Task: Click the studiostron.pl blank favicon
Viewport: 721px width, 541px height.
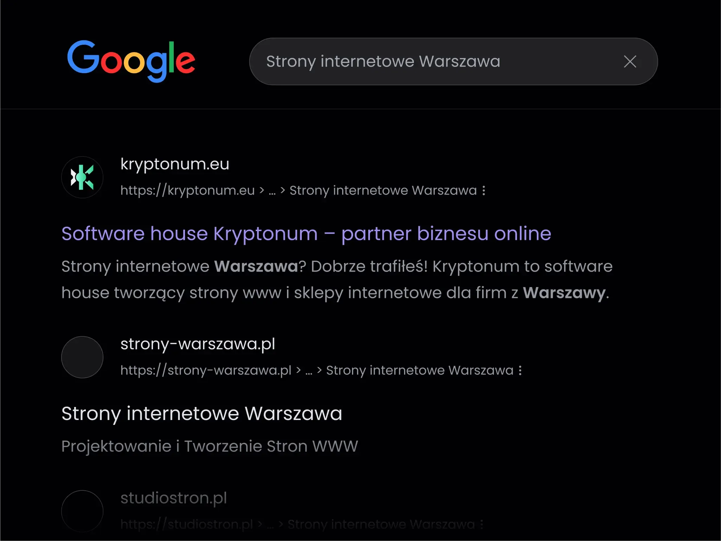Action: click(x=82, y=511)
